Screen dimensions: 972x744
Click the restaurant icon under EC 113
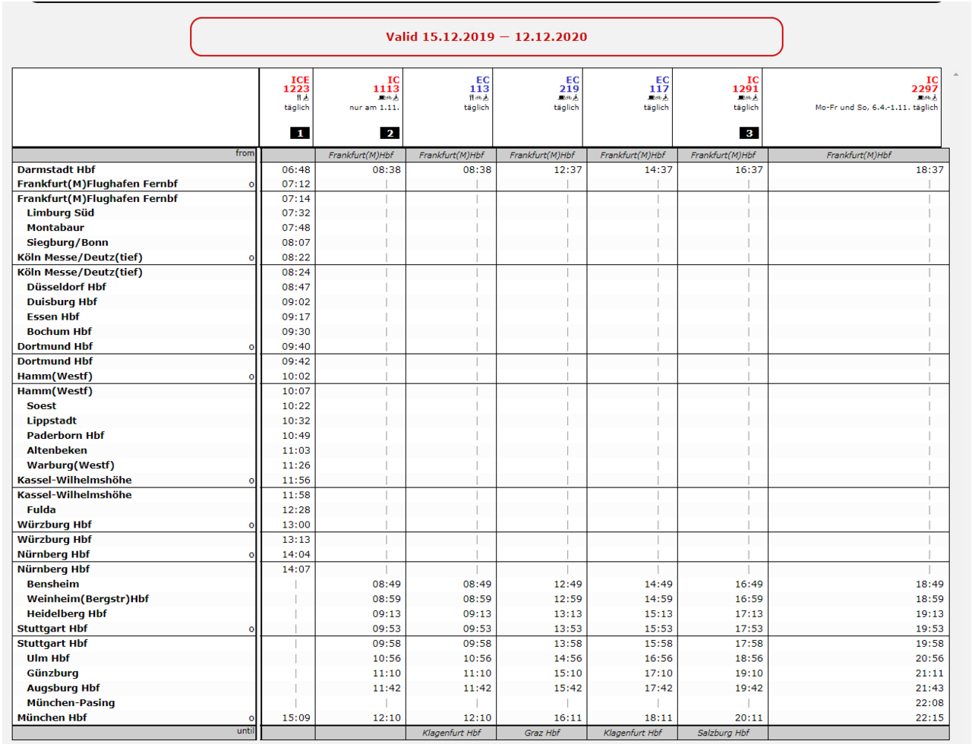pos(472,98)
